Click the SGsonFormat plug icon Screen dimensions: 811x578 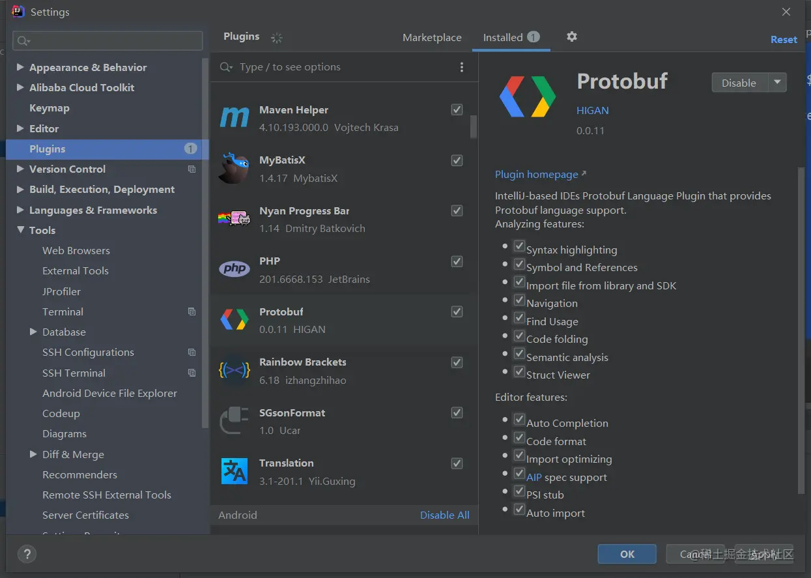(235, 421)
